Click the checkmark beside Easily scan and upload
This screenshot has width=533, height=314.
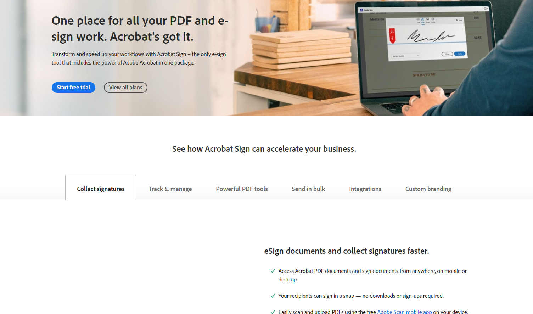pos(273,312)
